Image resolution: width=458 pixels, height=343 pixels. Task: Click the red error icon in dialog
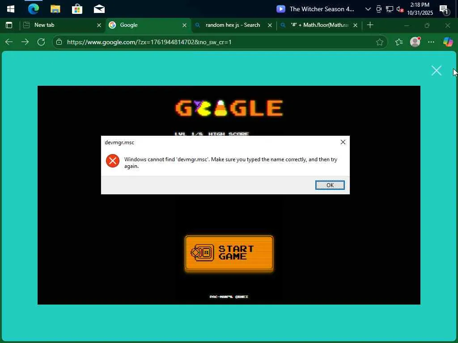pos(112,161)
